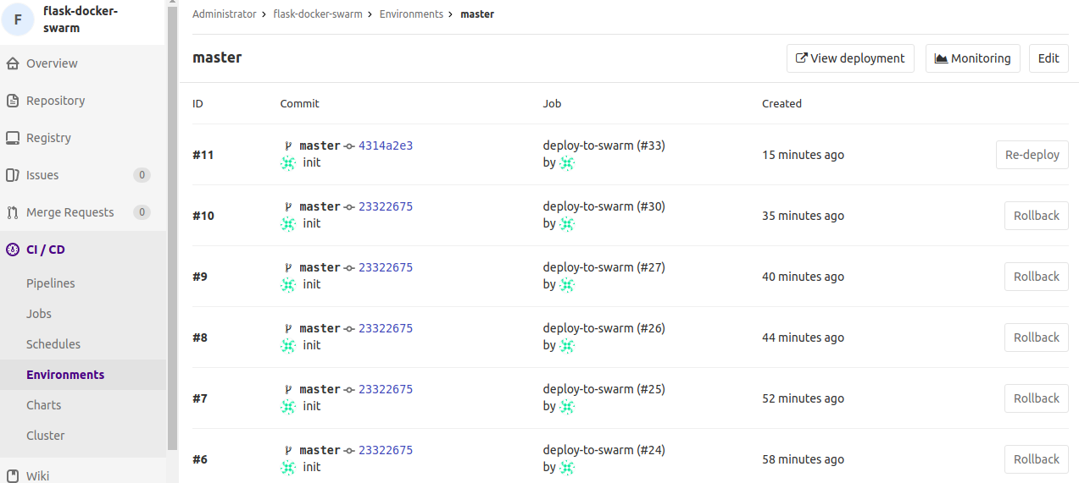Click the branch icon in row #11
1079x483 pixels.
tap(288, 145)
